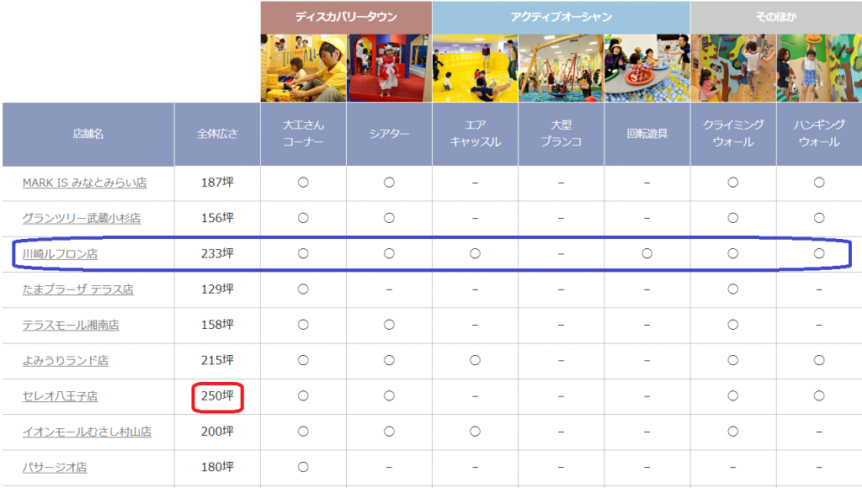Click the 全体広さ column header

tap(217, 134)
